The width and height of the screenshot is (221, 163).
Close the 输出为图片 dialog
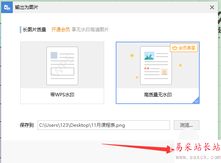[212, 7]
